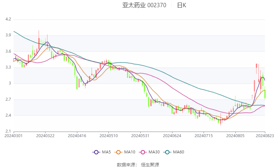Toggle the MA5 series via its text label
This screenshot has height=168, width=276.
click(x=106, y=152)
